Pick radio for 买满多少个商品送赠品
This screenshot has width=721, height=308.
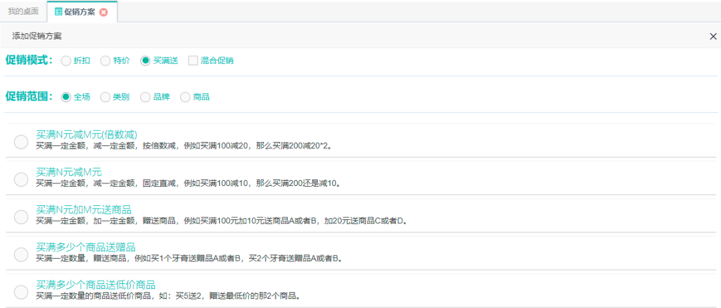click(x=21, y=254)
